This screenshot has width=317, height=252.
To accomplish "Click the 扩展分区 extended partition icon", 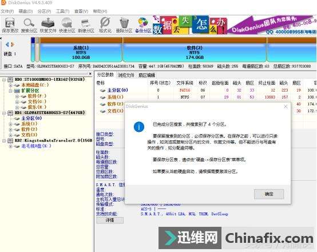I will pyautogui.click(x=17, y=90).
